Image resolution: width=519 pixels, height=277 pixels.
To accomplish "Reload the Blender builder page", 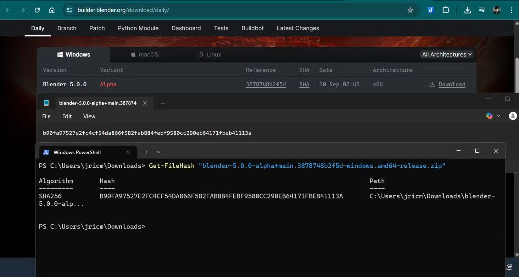I will (x=37, y=10).
